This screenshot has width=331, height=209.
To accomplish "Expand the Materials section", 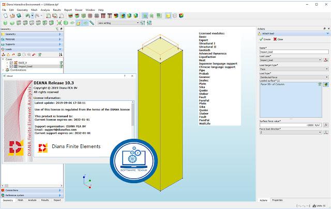I will click(32, 39).
